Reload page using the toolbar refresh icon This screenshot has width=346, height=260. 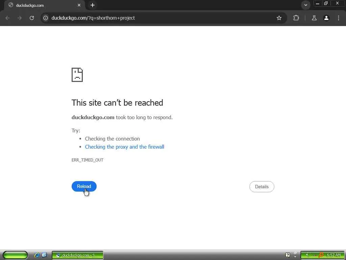32,18
